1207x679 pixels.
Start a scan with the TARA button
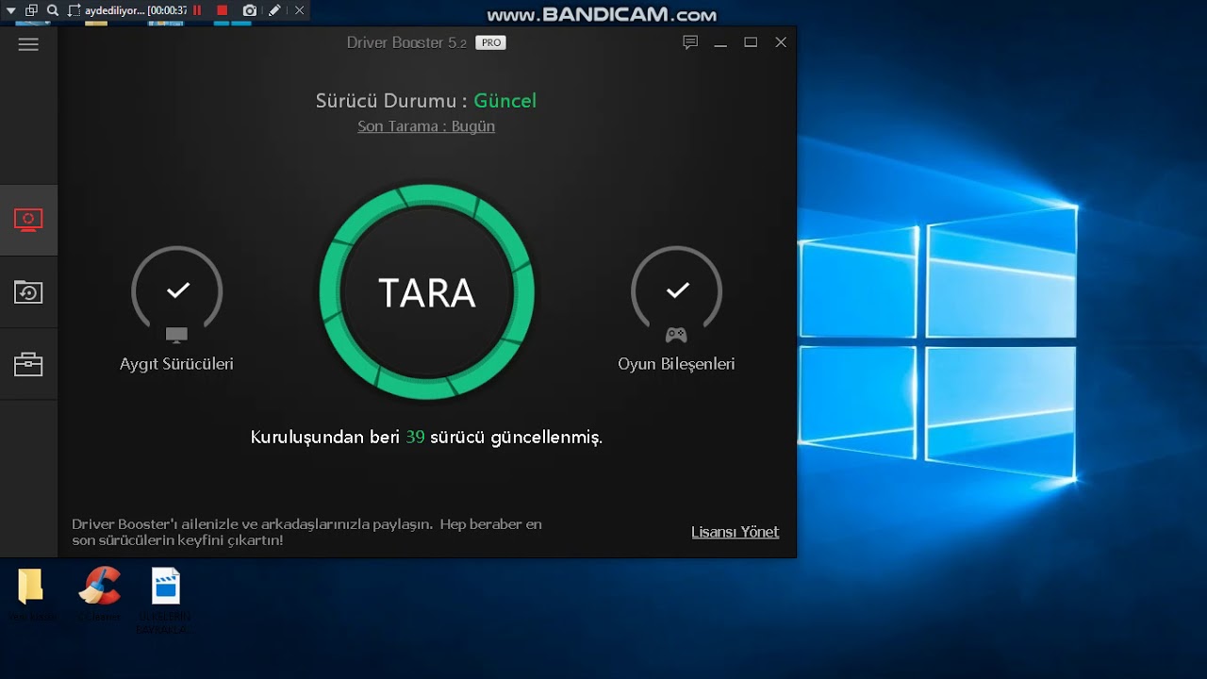pyautogui.click(x=427, y=292)
